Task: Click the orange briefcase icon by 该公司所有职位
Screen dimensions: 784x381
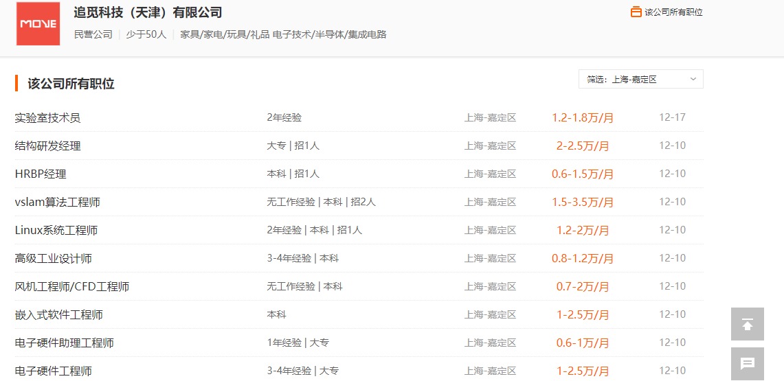Action: 636,12
